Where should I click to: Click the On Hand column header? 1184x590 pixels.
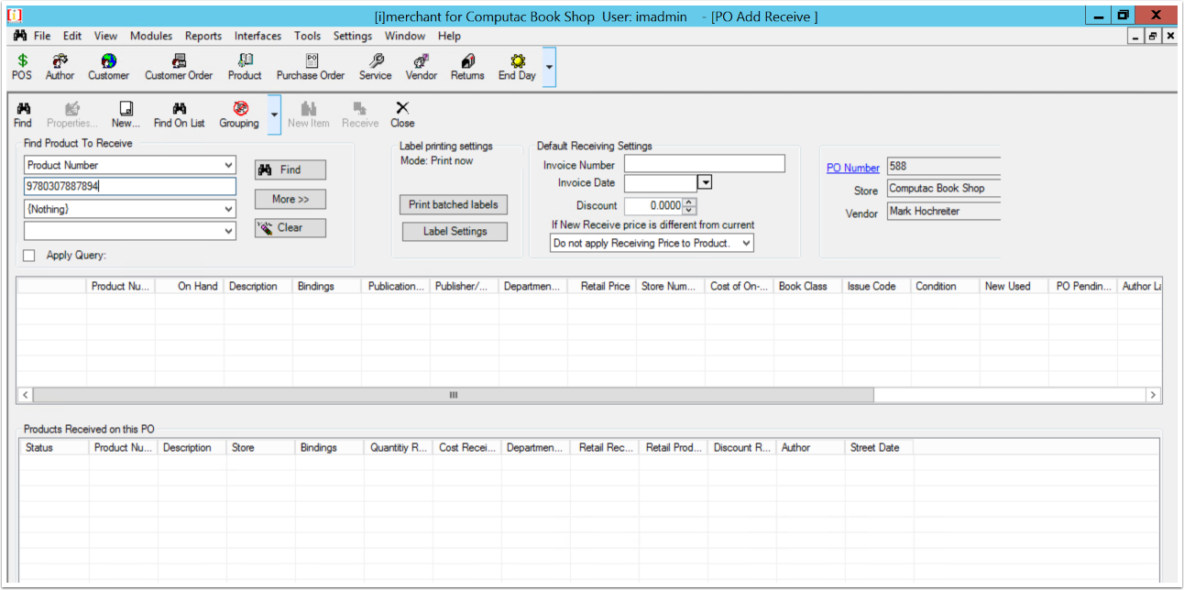[x=190, y=286]
